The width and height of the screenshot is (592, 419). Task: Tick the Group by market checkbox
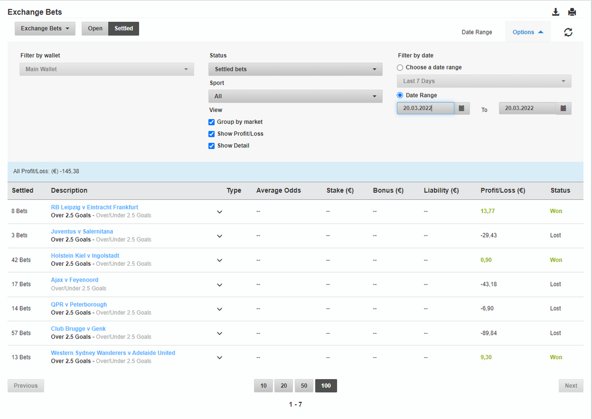tap(212, 122)
